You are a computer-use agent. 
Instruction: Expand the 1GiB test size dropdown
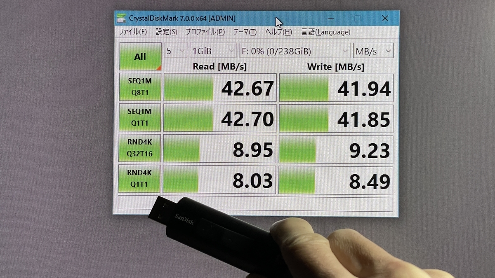213,51
